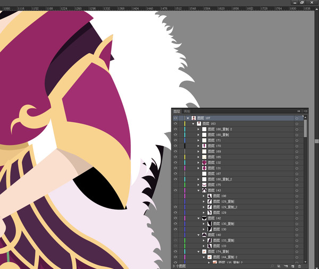Click target circle for 图层 131
Image resolution: width=319 pixels, height=269 pixels.
coord(297,169)
